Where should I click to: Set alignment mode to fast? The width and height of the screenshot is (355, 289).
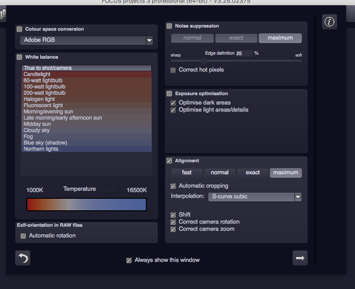[x=187, y=173]
